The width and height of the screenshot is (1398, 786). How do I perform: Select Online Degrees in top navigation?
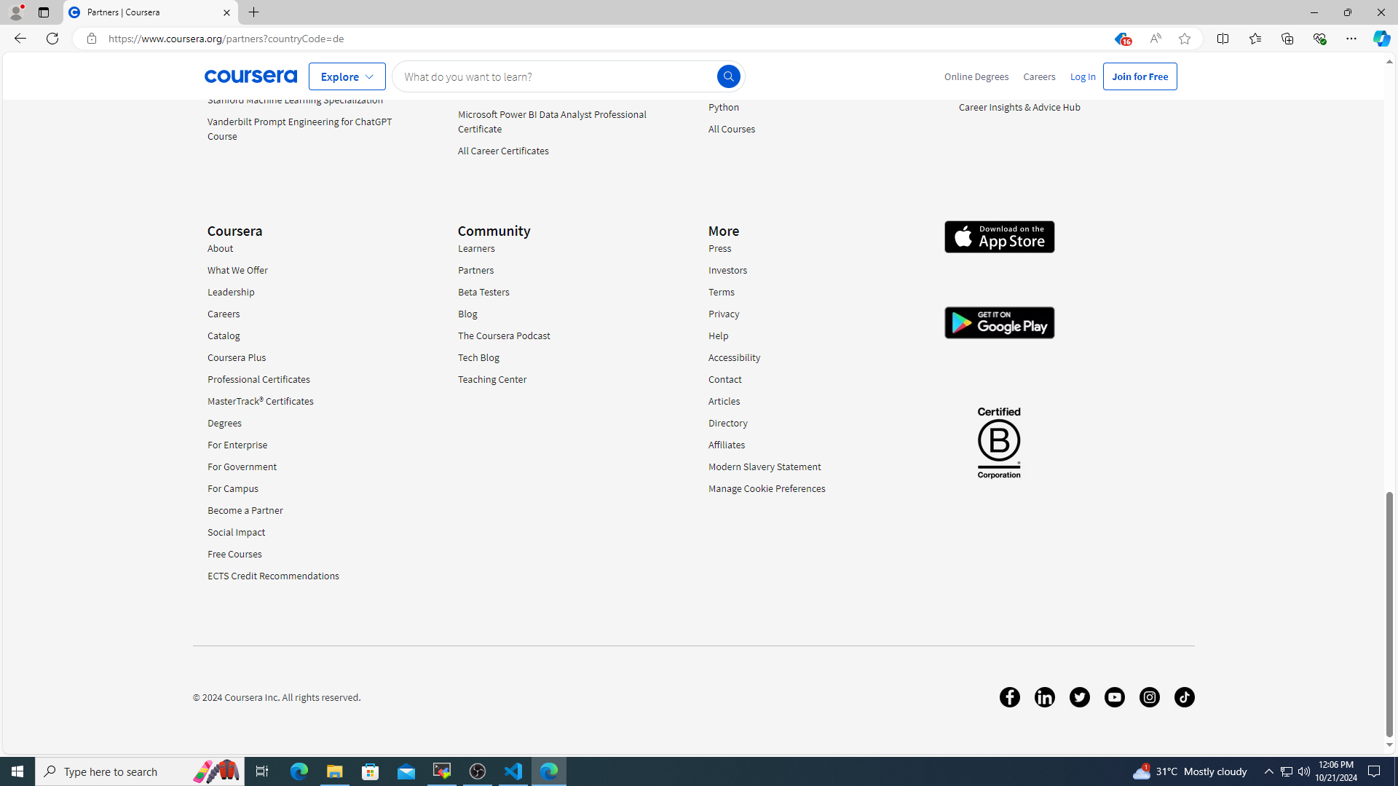point(976,76)
